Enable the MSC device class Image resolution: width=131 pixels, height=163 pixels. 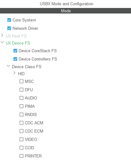(x=21, y=81)
